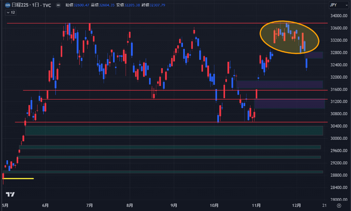This screenshot has height=211, width=351.
Task: Click the market status icon beside TVC
Action: [x=58, y=5]
